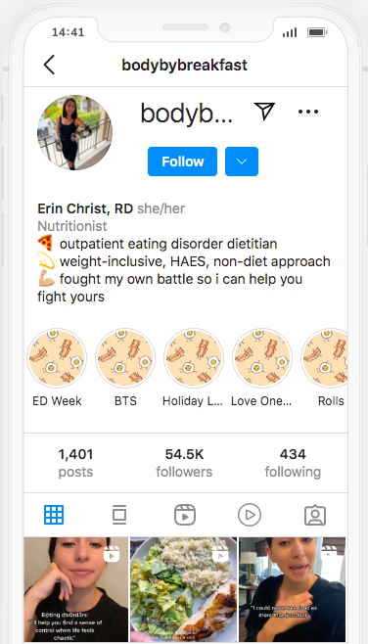
Task: Open the Rolls story highlight
Action: tap(325, 358)
